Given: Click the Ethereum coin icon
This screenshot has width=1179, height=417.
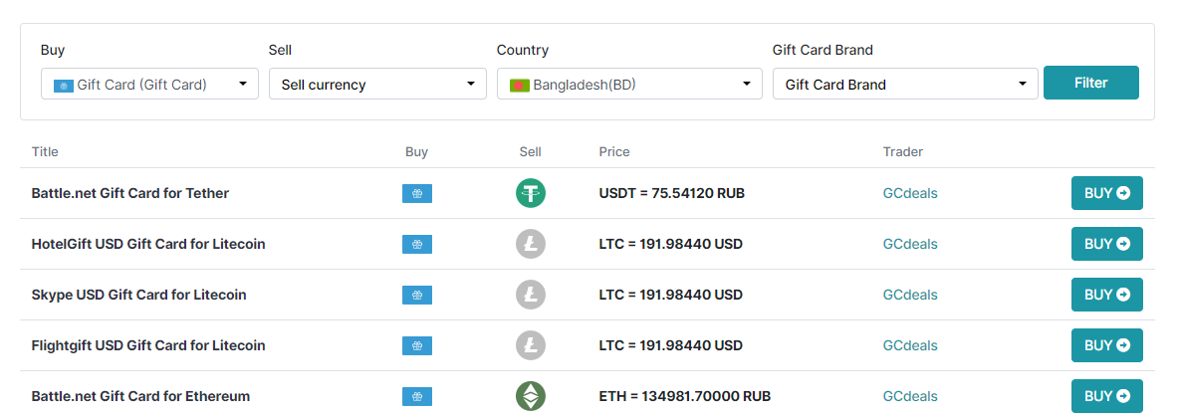Looking at the screenshot, I should (x=531, y=396).
